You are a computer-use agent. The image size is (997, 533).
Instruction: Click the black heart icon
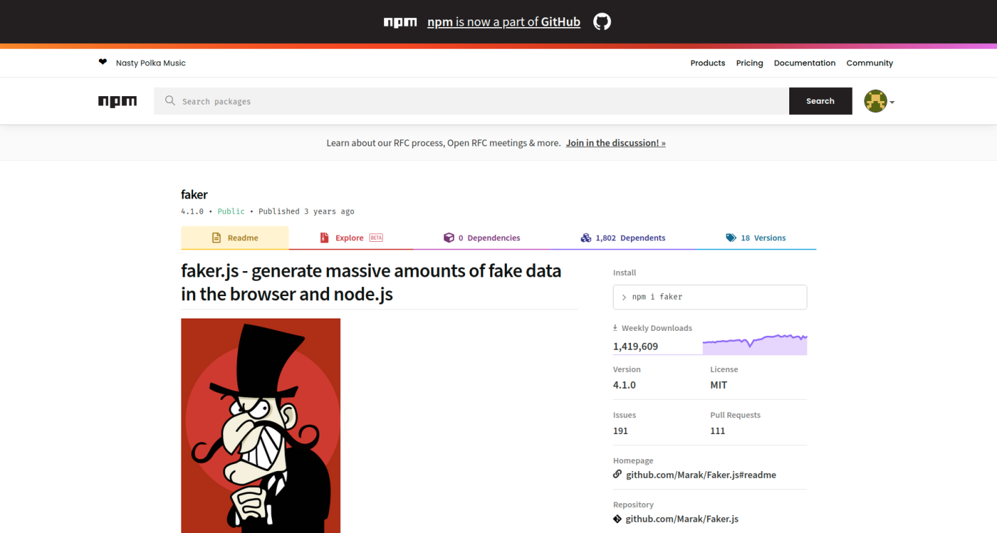coord(103,62)
